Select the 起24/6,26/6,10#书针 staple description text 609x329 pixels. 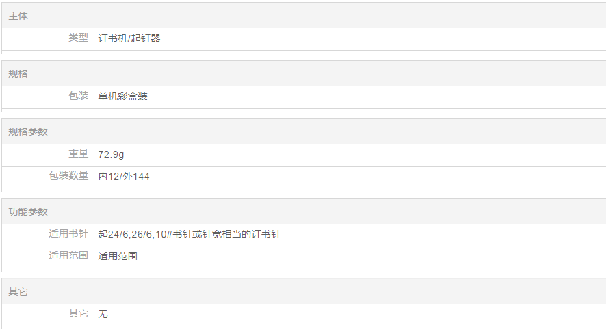coord(190,234)
